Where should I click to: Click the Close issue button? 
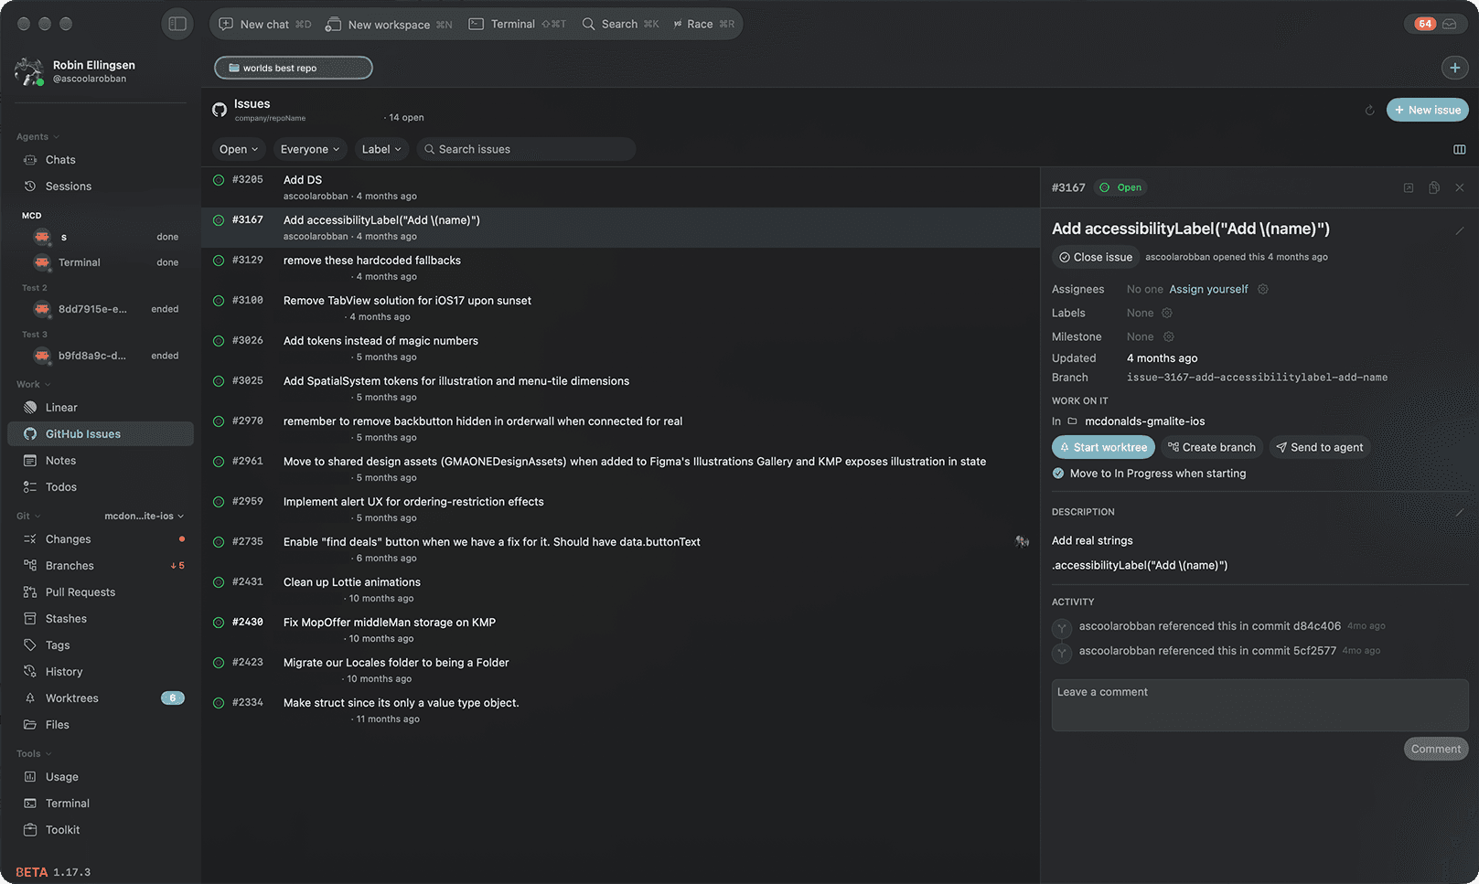[x=1095, y=257]
